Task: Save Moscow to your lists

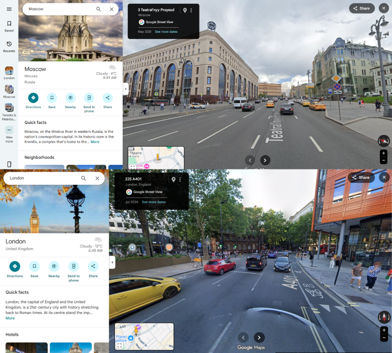Action: coord(52,101)
